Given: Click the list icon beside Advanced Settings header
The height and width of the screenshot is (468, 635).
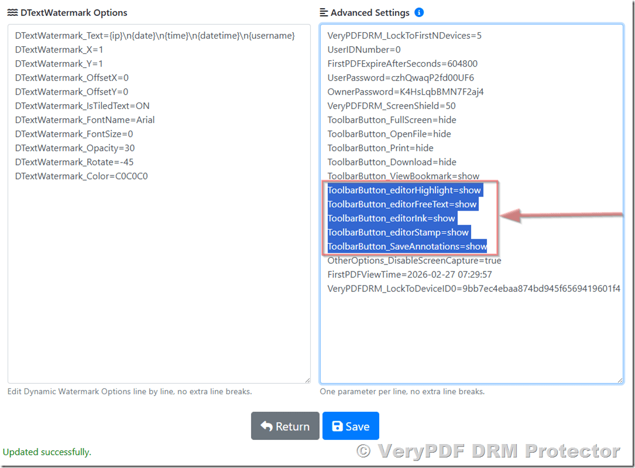Looking at the screenshot, I should pos(324,12).
